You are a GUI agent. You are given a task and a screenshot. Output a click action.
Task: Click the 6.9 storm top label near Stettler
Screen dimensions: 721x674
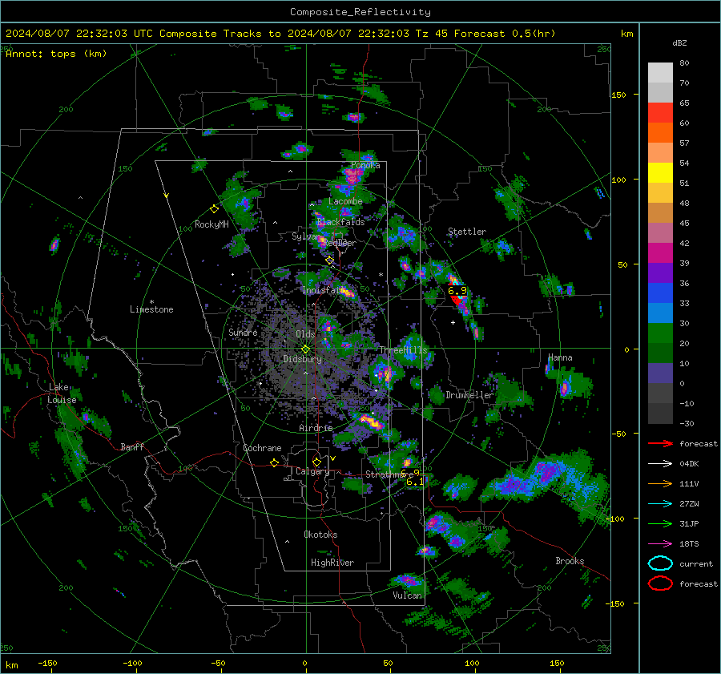pos(457,291)
